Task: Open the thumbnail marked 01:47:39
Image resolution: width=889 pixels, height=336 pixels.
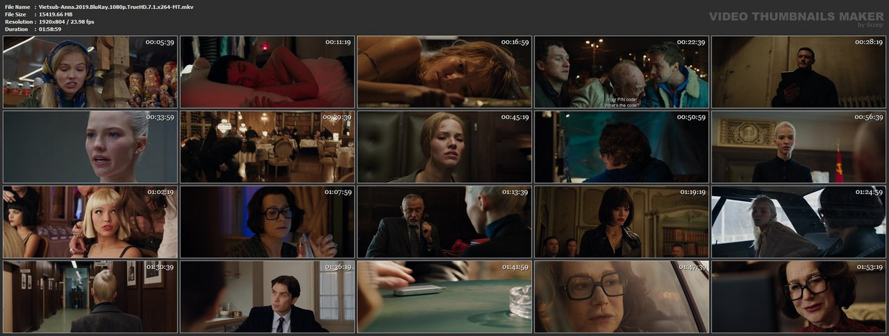Action: (x=622, y=297)
